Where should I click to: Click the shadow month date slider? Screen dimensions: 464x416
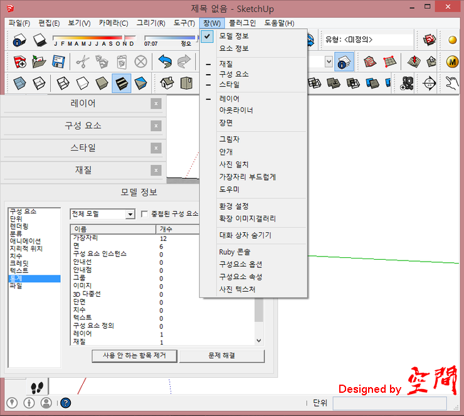(x=95, y=38)
